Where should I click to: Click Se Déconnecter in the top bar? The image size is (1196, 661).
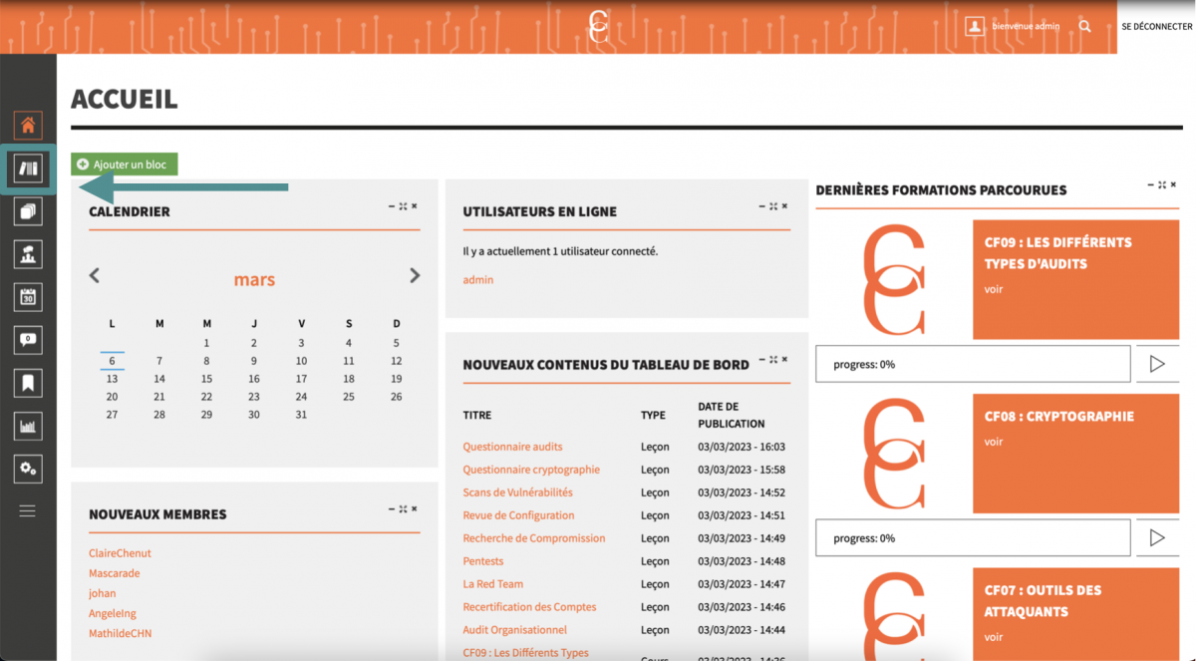pyautogui.click(x=1155, y=26)
